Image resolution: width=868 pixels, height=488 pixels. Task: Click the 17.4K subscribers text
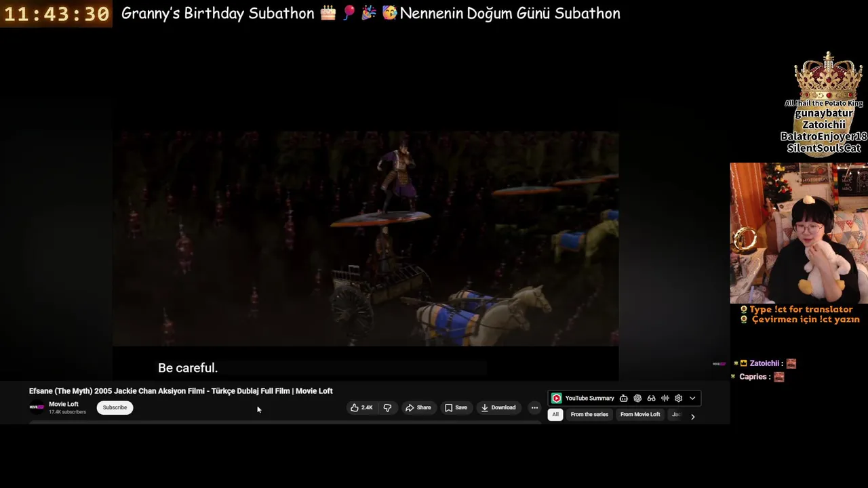click(x=67, y=412)
